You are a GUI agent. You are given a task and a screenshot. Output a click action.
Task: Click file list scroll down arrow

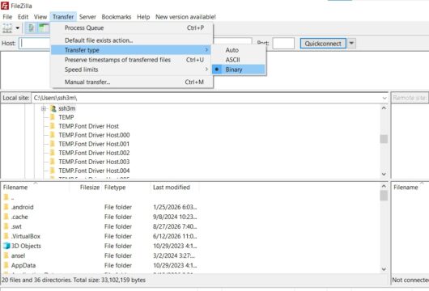point(384,269)
